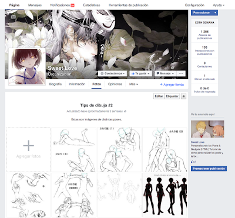
Task: Click the sidebar ad preview image
Action: (x=207, y=129)
